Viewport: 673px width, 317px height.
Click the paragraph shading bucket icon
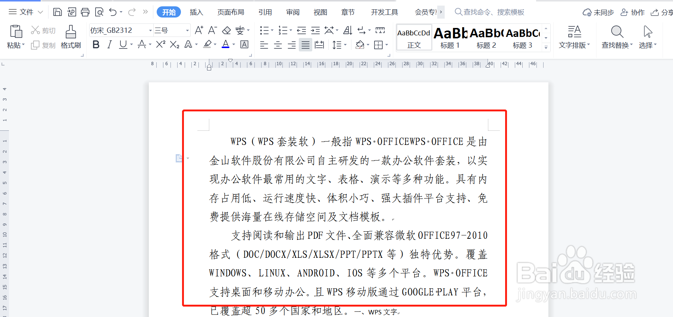360,45
